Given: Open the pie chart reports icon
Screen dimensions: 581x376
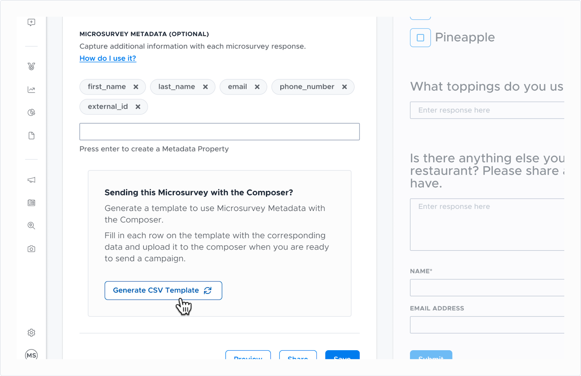Looking at the screenshot, I should point(31,112).
